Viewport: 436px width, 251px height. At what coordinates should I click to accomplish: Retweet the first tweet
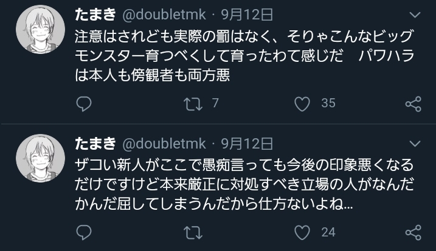coord(192,104)
